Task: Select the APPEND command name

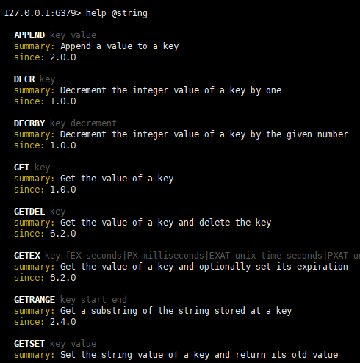Action: pyautogui.click(x=29, y=35)
